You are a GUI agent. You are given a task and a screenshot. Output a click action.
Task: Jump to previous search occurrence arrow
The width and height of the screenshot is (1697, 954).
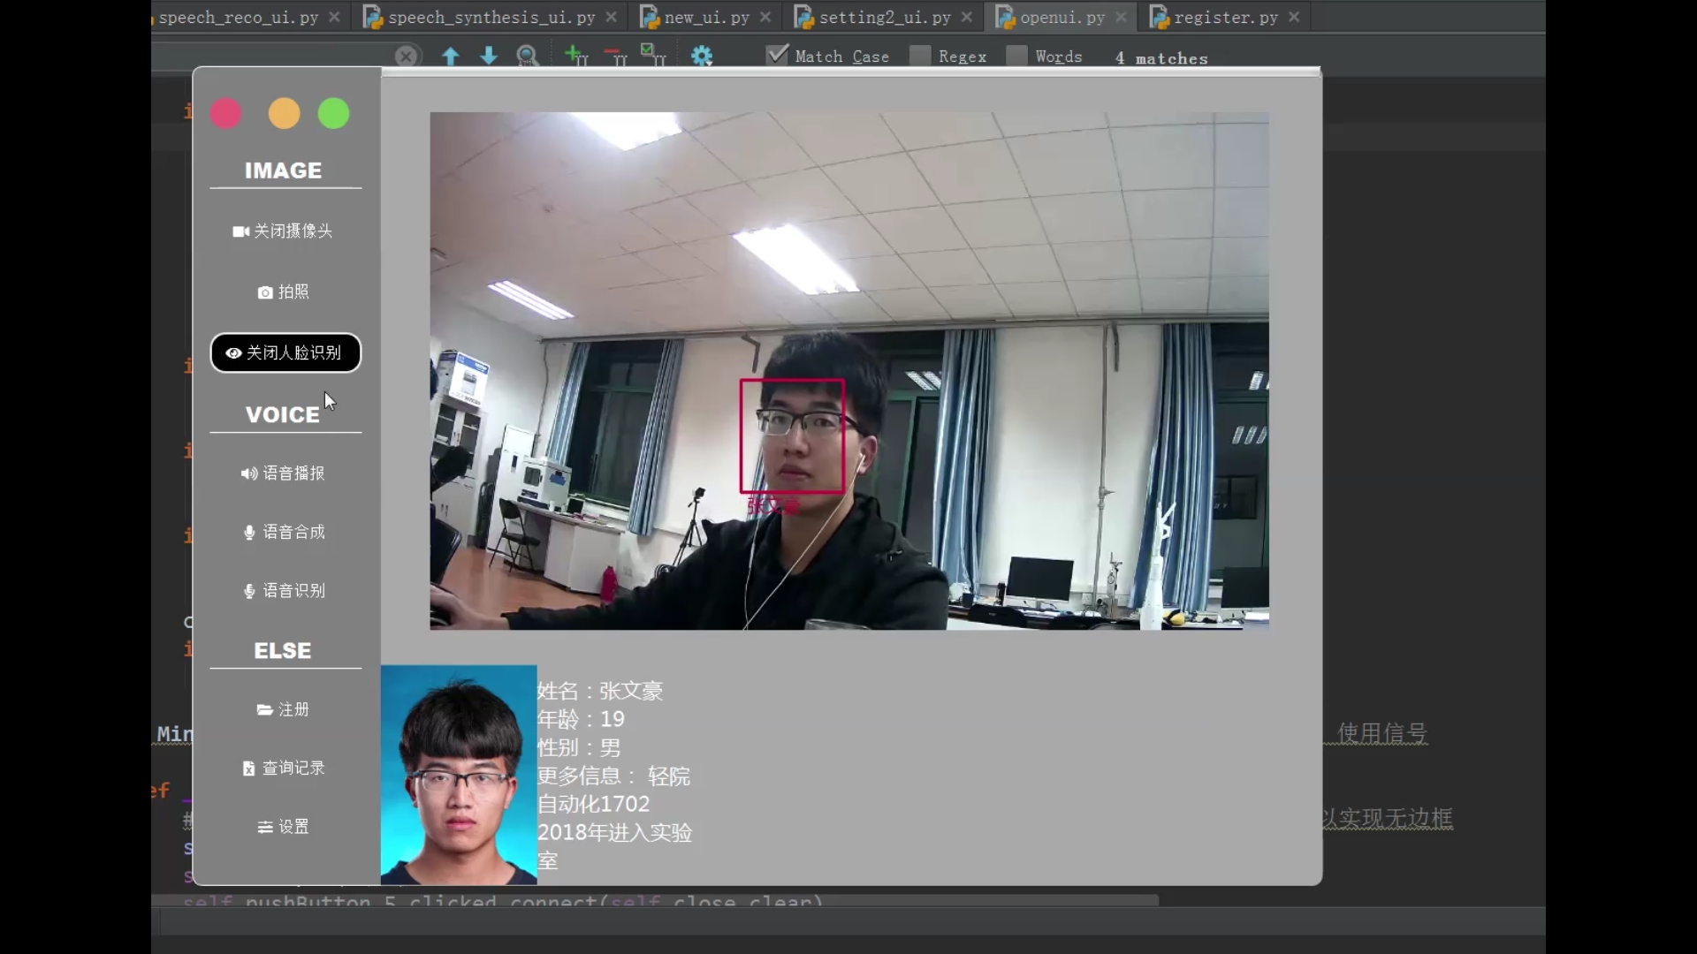tap(451, 57)
